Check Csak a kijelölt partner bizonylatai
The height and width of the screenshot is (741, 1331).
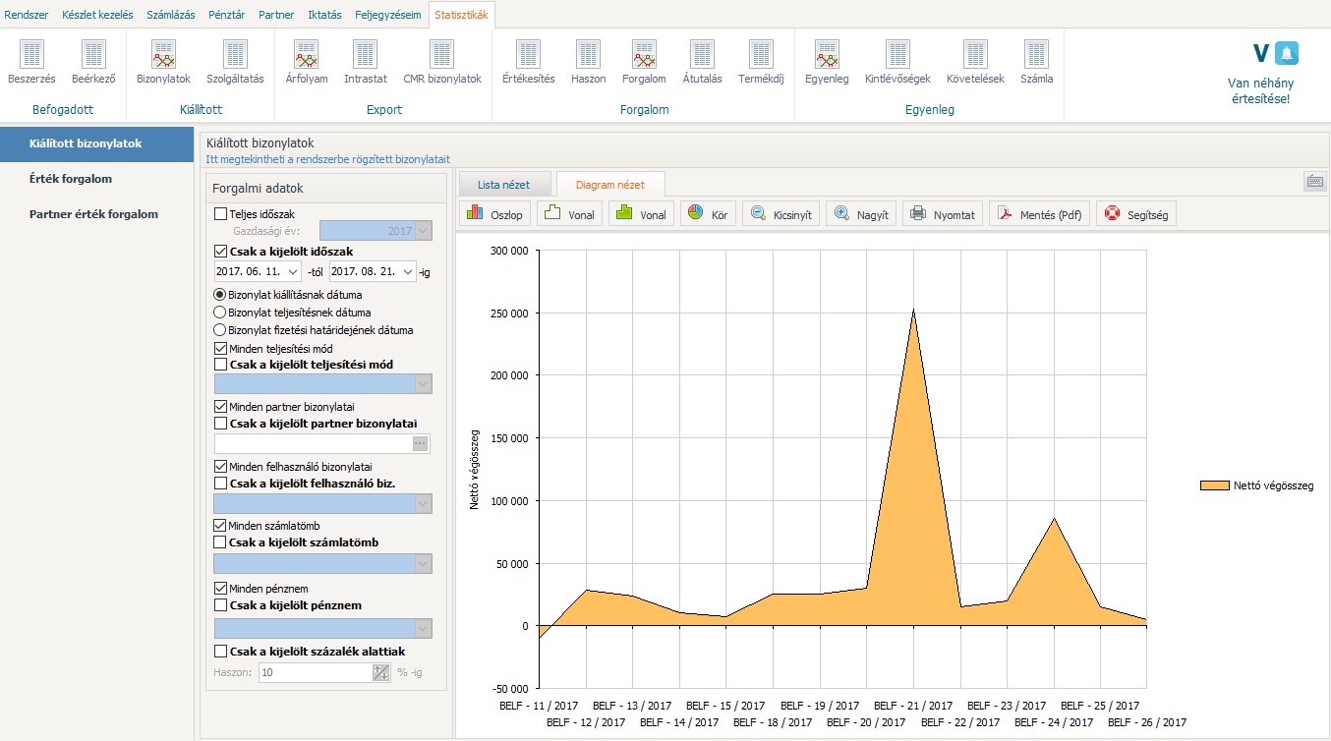tap(220, 424)
